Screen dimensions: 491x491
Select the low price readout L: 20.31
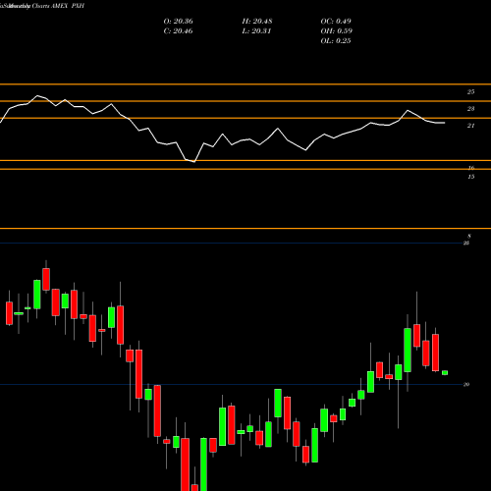[256, 31]
